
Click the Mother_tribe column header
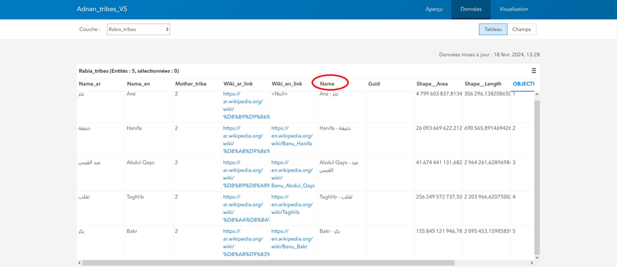coord(191,84)
